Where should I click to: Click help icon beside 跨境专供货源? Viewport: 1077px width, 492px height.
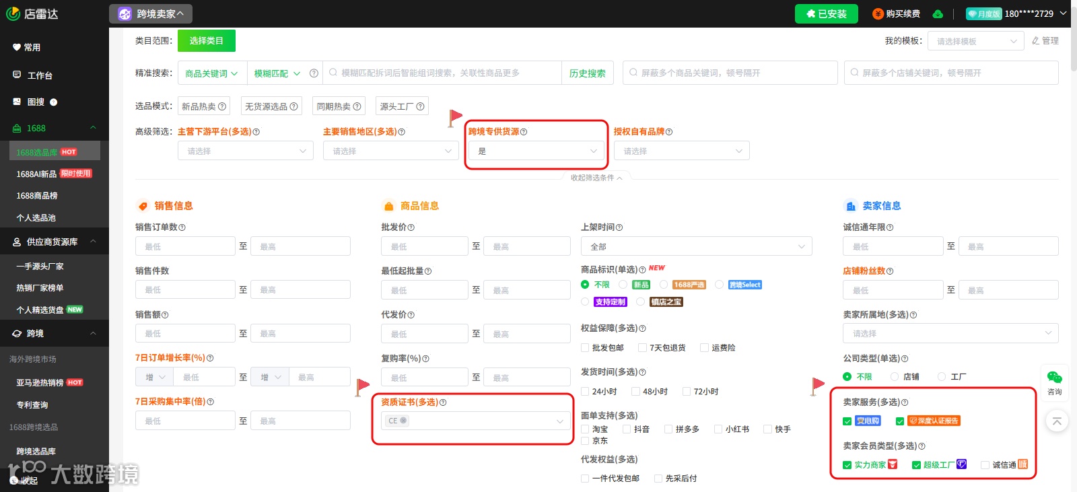pos(524,132)
